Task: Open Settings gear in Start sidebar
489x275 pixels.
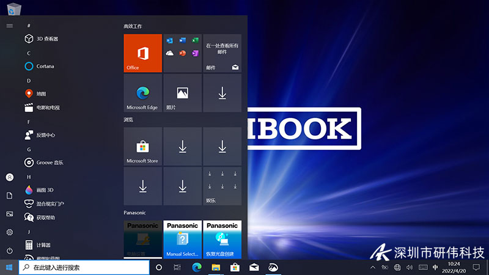Action: pyautogui.click(x=10, y=232)
